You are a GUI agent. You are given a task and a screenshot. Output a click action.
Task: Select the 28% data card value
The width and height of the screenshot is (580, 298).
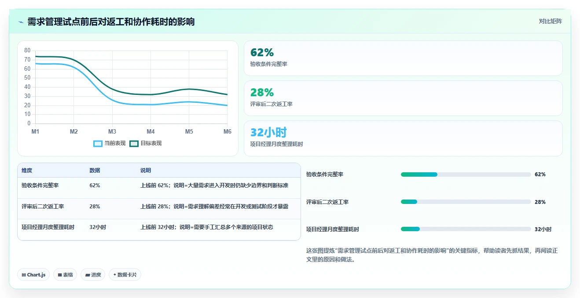262,92
